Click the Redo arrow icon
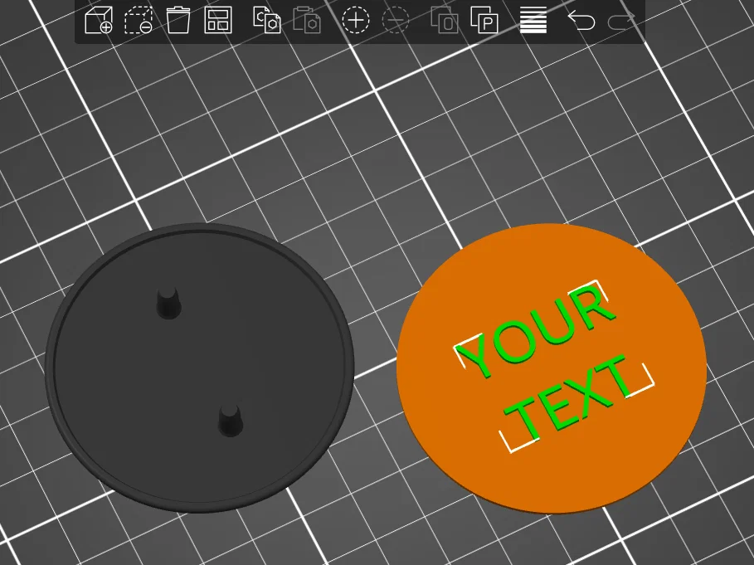The width and height of the screenshot is (754, 565). 621,20
